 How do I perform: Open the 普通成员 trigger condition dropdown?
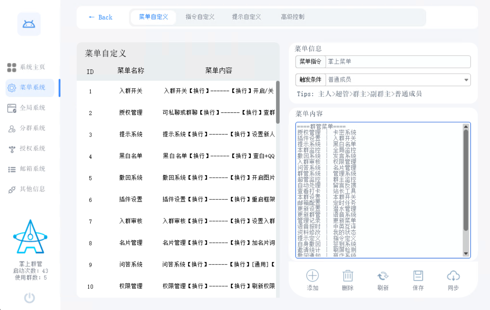click(398, 80)
